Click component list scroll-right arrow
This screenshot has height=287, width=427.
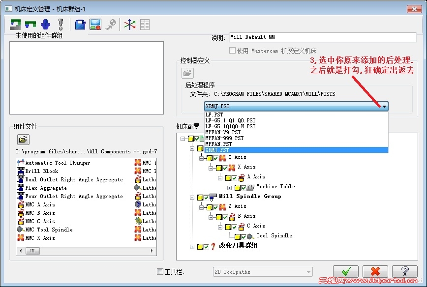click(x=152, y=251)
